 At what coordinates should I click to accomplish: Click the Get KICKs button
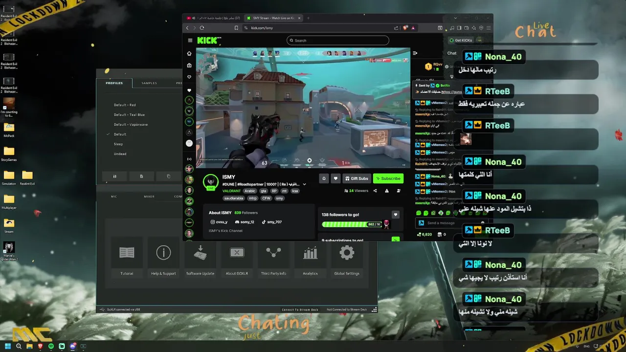coord(460,41)
